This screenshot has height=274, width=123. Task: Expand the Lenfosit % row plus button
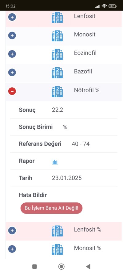coord(12,230)
